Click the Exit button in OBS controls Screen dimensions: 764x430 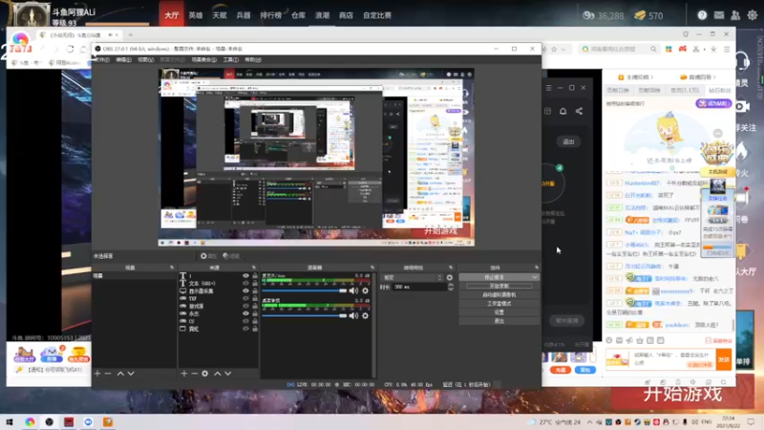pyautogui.click(x=499, y=321)
